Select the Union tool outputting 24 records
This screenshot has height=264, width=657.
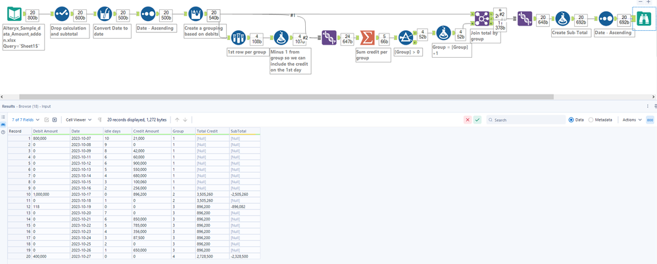coord(329,37)
